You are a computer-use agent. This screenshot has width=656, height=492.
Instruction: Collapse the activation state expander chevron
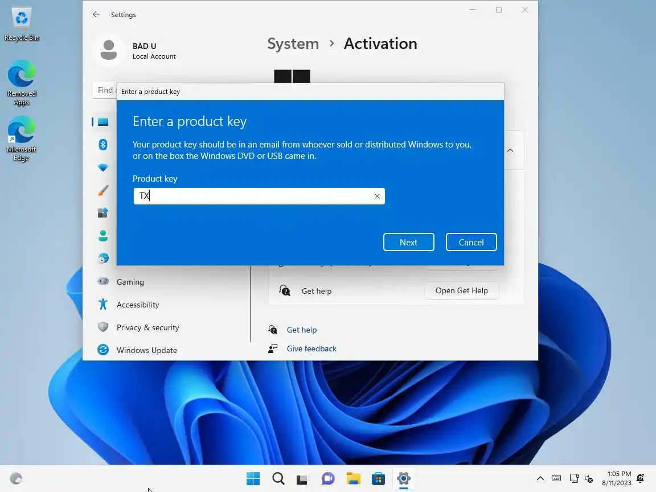[510, 150]
